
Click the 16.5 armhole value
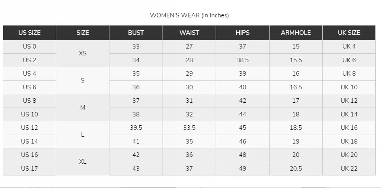click(296, 87)
